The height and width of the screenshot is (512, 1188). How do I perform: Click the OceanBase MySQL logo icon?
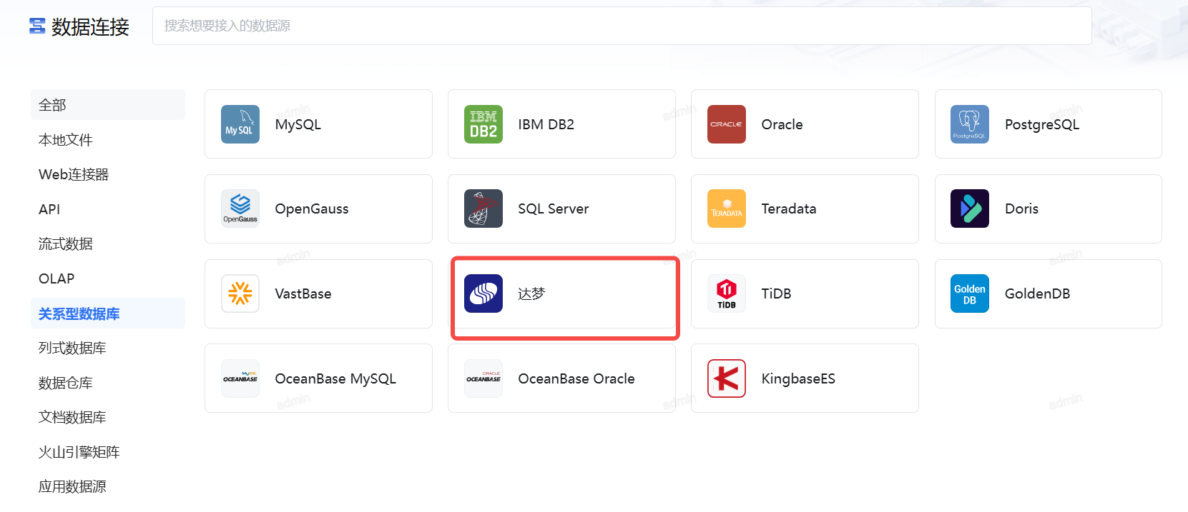240,378
